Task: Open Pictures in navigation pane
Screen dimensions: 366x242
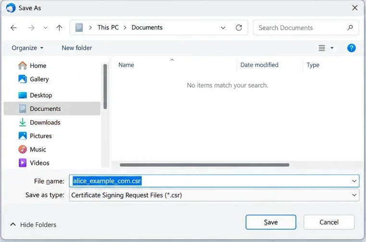Action: (52, 136)
